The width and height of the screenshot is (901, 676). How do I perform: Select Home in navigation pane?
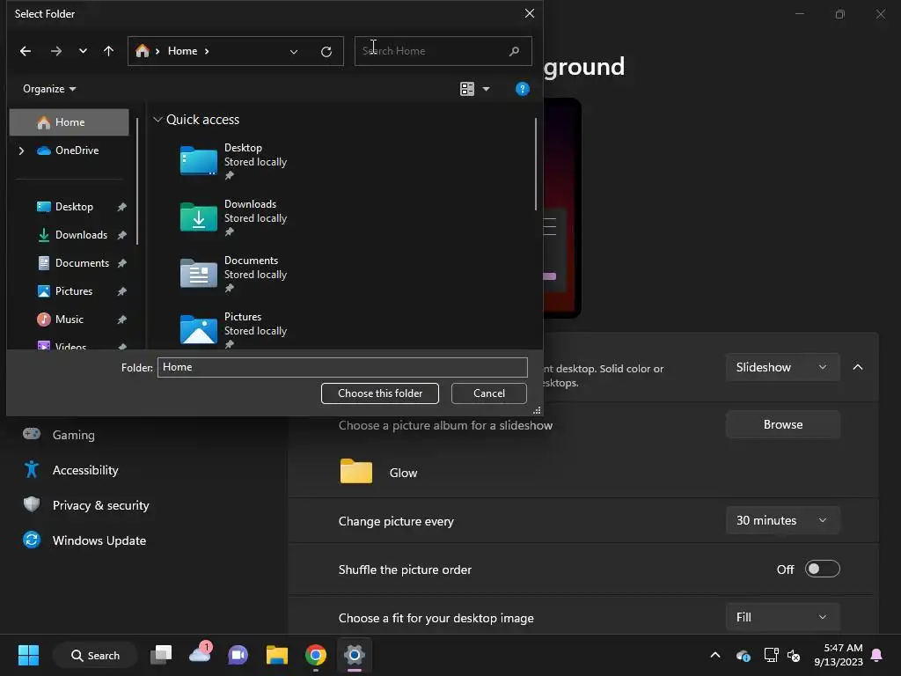[69, 121]
